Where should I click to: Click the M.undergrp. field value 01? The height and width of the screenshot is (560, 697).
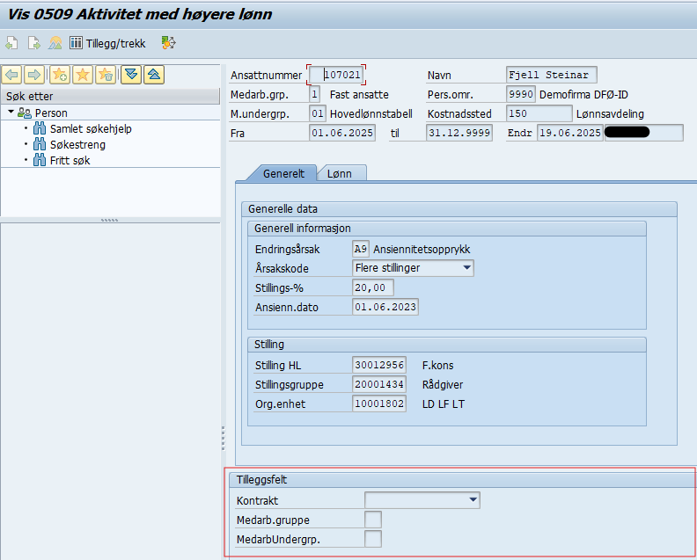pyautogui.click(x=318, y=113)
